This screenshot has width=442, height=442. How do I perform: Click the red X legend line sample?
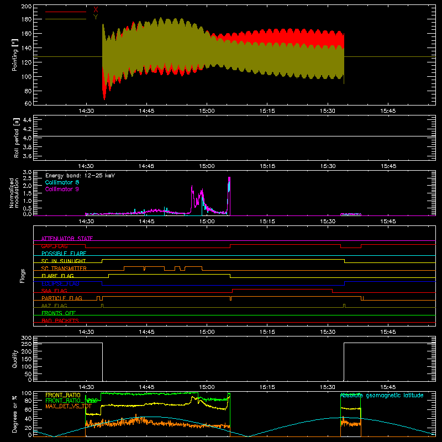[66, 12]
